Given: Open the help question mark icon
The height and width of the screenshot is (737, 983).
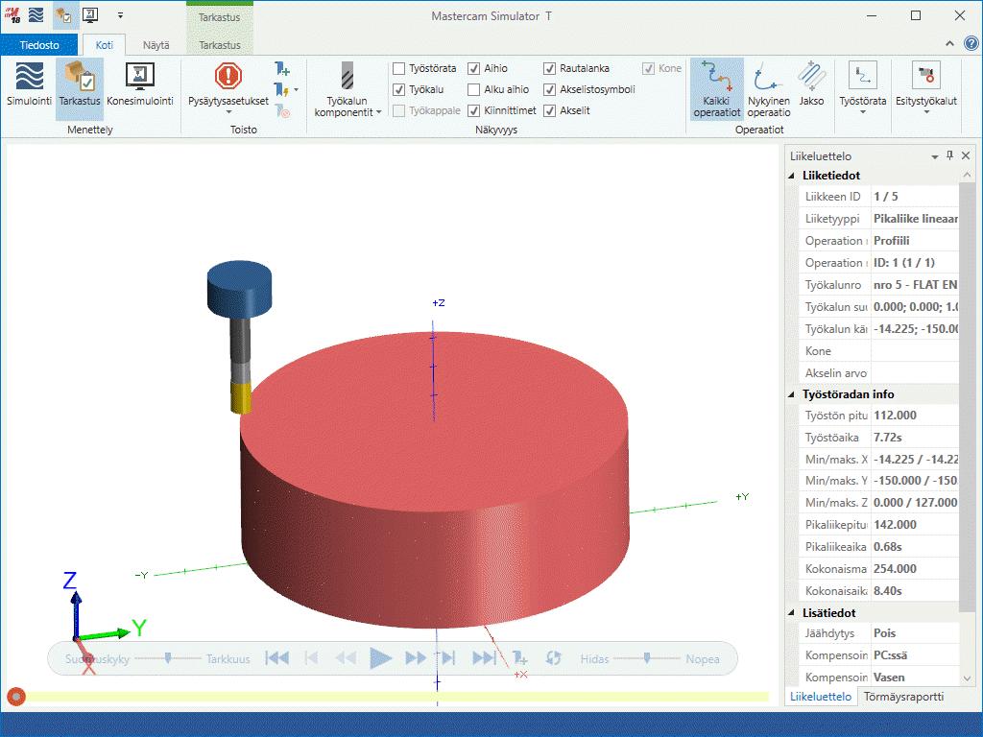Looking at the screenshot, I should pyautogui.click(x=971, y=43).
